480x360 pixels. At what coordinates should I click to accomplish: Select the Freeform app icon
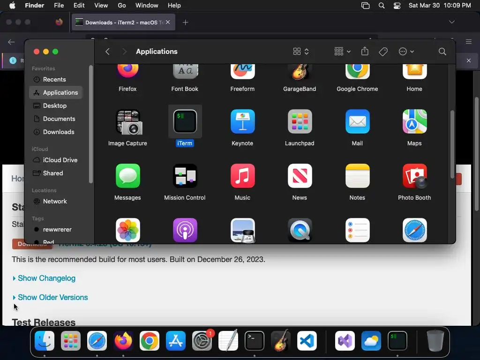[242, 72]
